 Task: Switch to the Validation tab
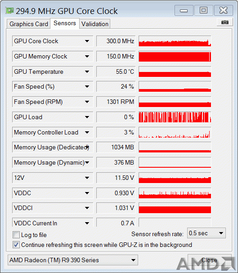(x=95, y=24)
